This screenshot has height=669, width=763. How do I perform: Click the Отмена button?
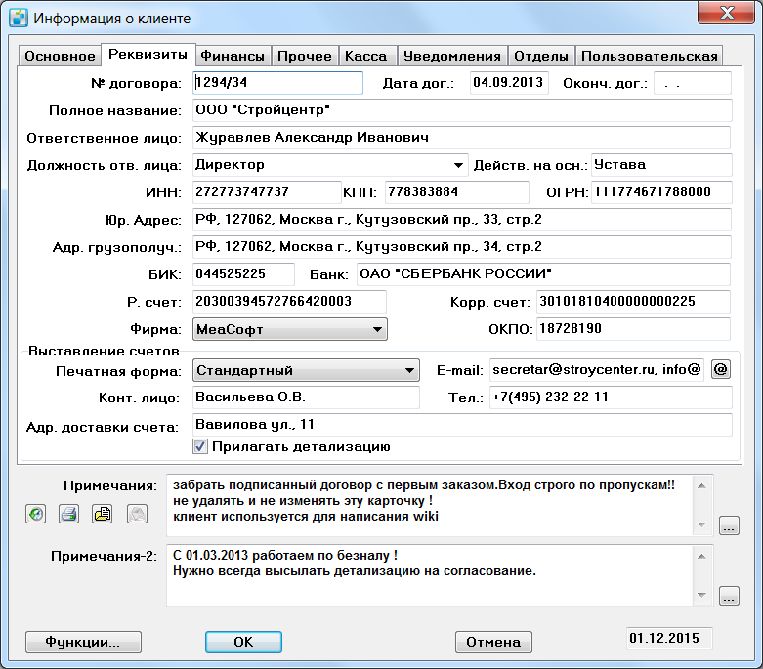click(x=493, y=642)
